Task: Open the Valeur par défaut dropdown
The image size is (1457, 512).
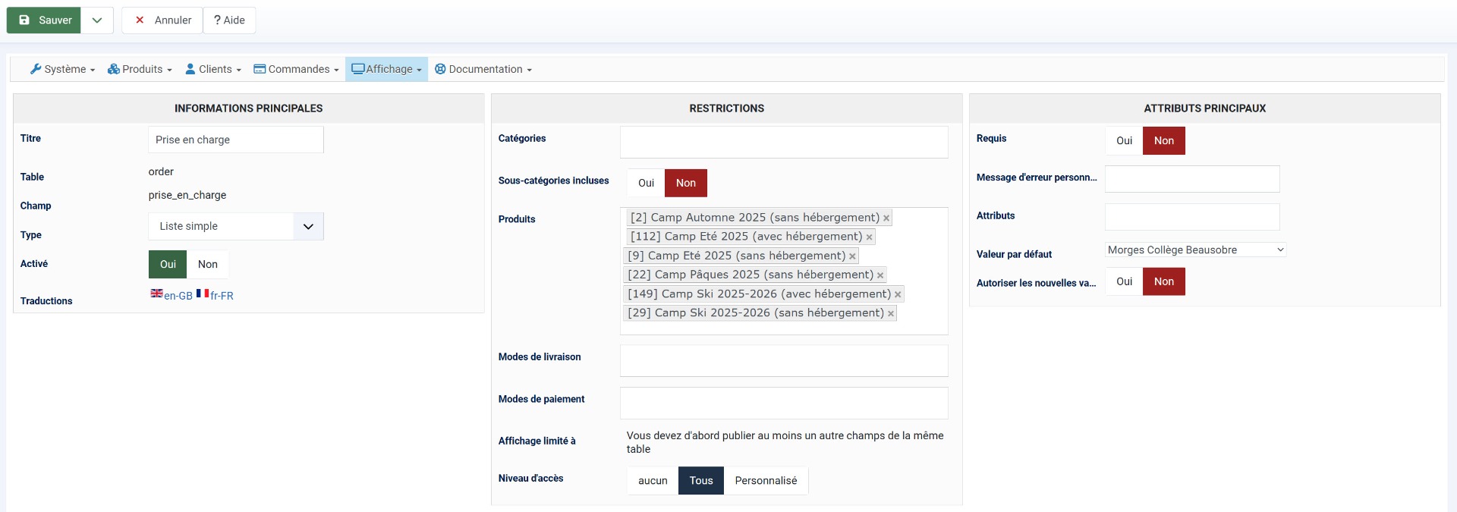Action: point(1195,250)
